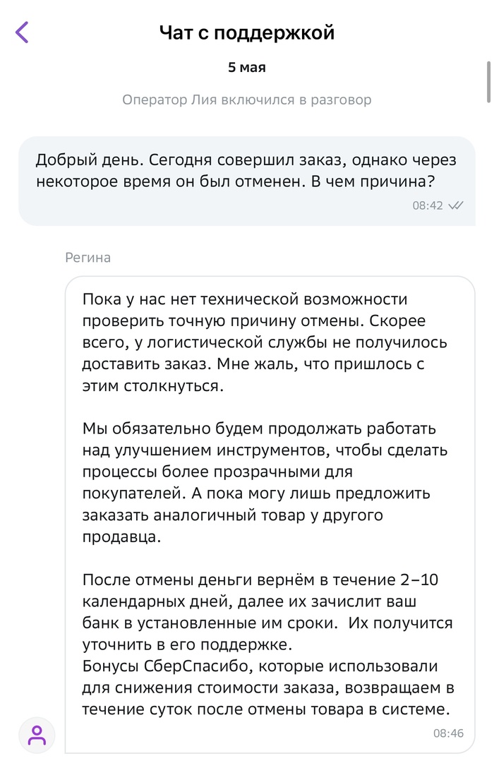
Task: Click the 08:42 message timestamp
Action: coord(428,205)
